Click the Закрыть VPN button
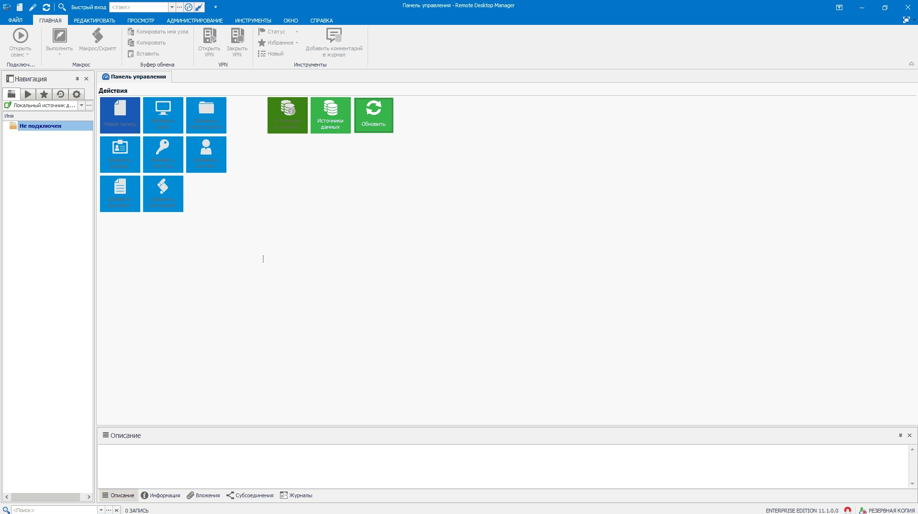 237,42
